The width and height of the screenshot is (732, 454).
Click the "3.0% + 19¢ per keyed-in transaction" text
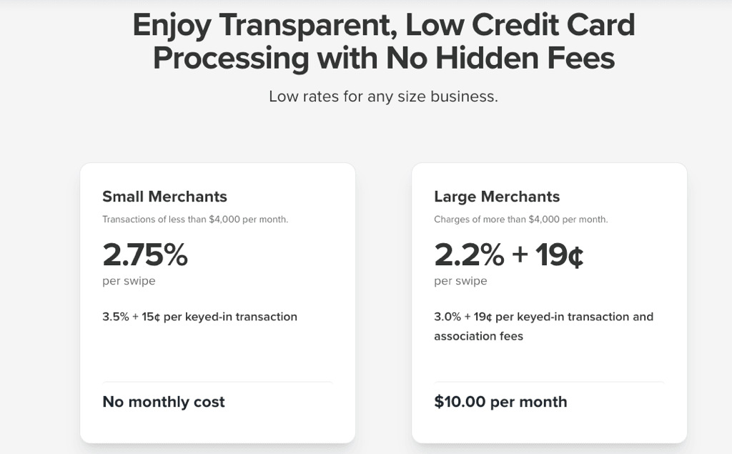[x=543, y=317]
